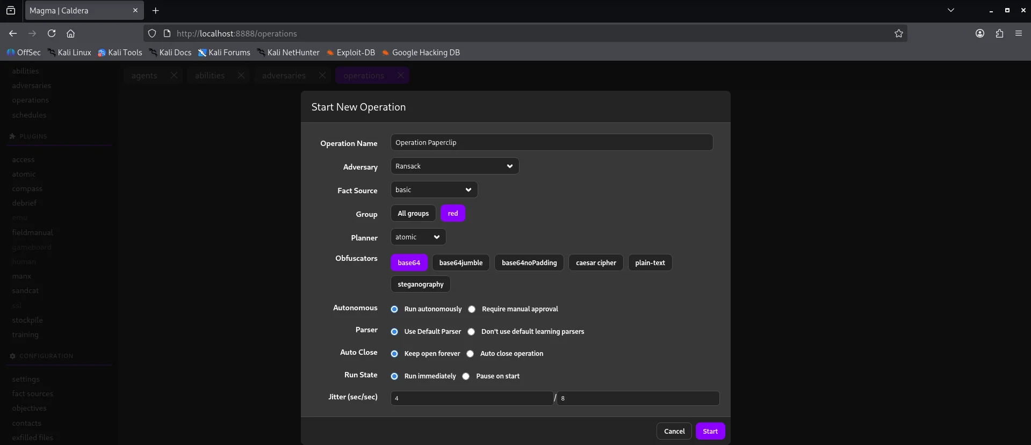This screenshot has width=1031, height=445.
Task: Open Kali Tools bookmark
Action: [120, 53]
